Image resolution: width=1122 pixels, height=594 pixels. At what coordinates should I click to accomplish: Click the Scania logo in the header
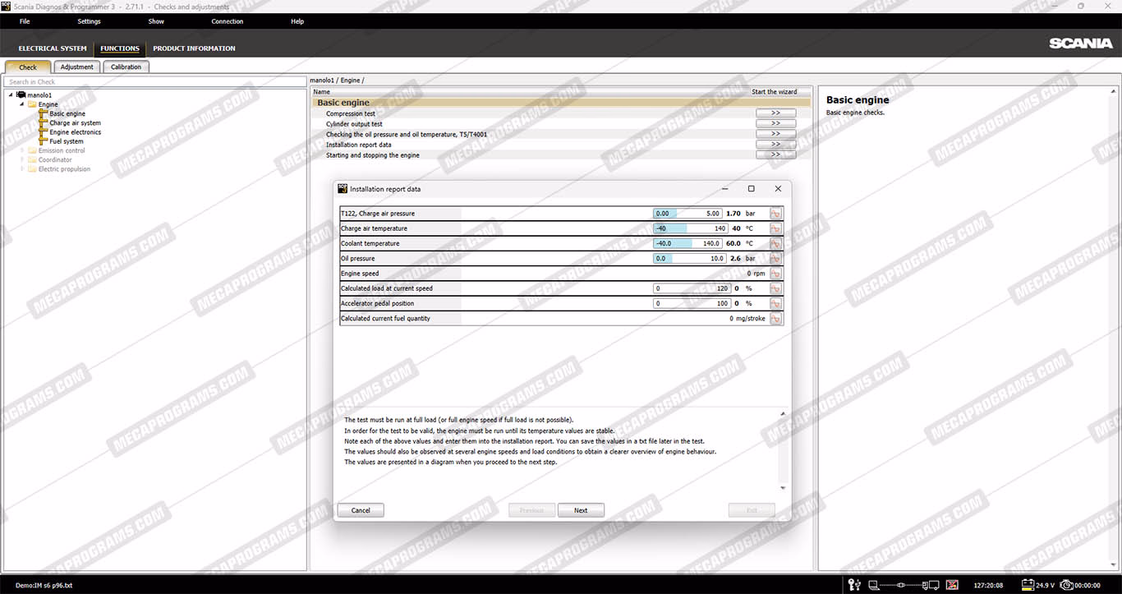(1081, 44)
